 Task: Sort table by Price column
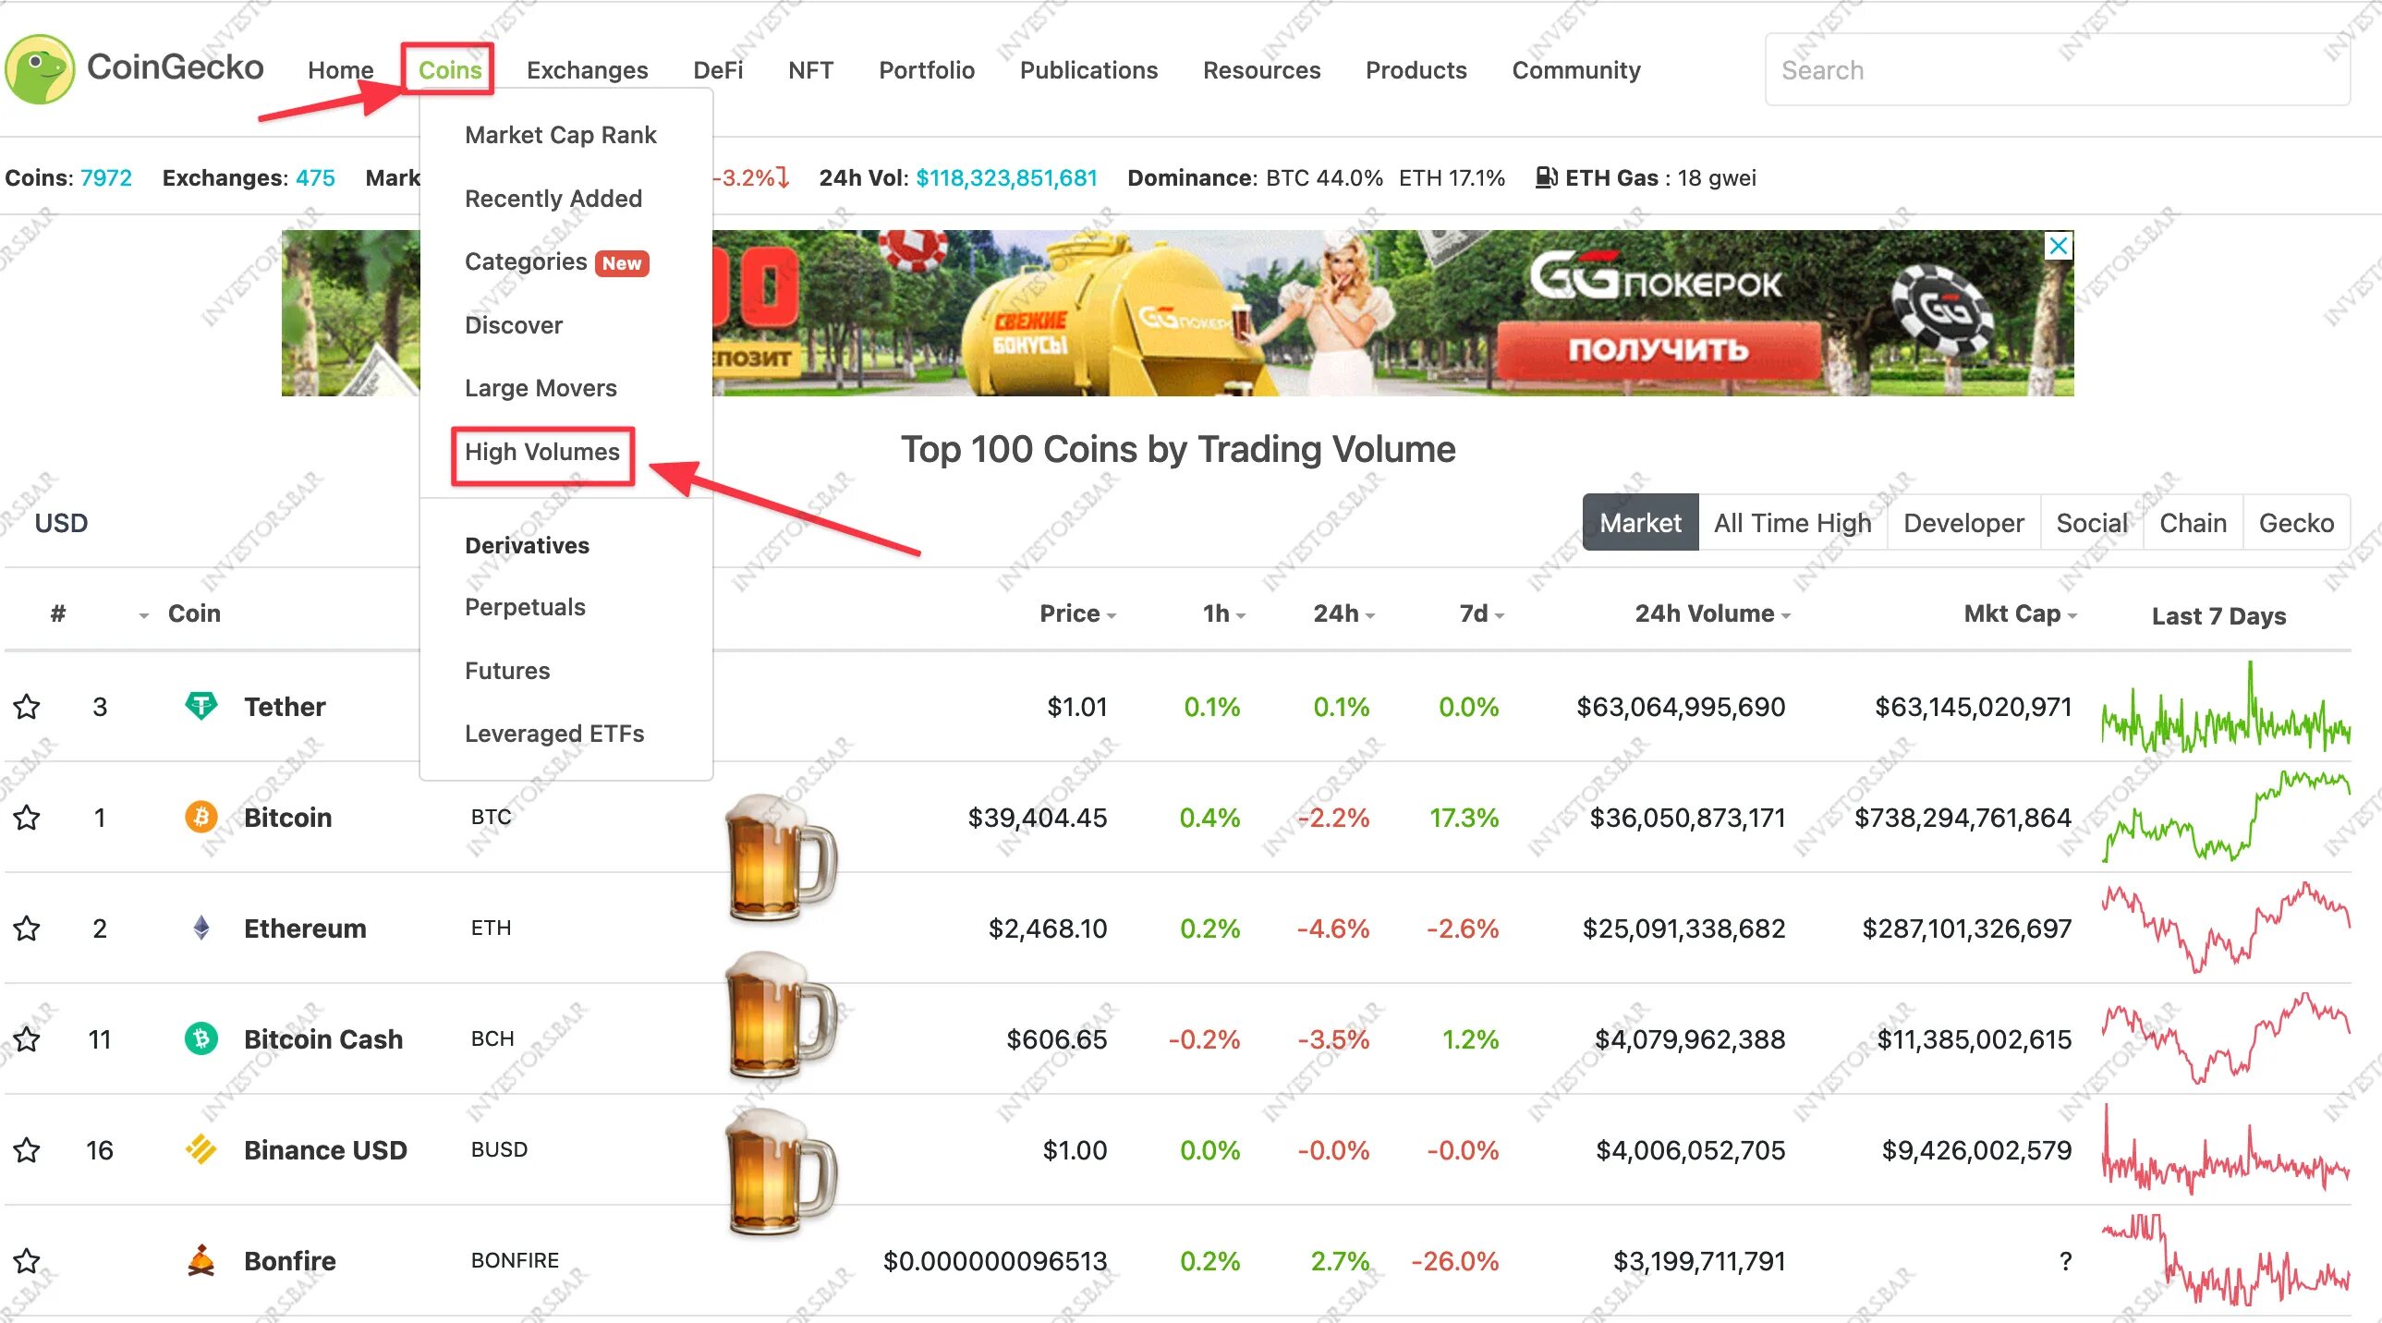coord(1077,613)
